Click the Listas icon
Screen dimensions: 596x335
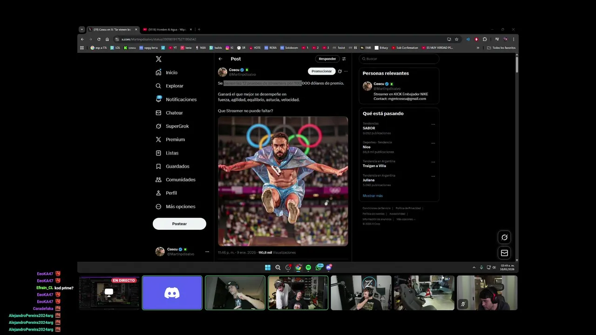click(x=159, y=153)
